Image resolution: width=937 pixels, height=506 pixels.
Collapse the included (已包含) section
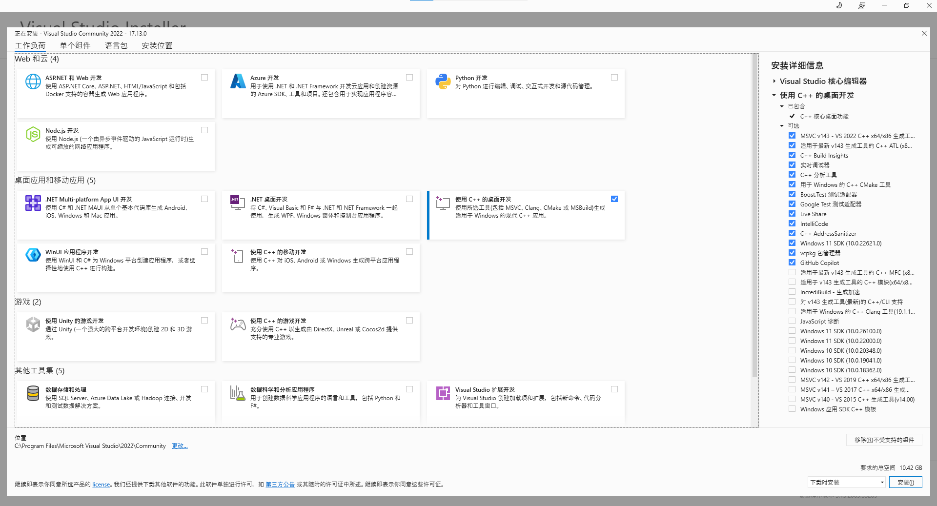click(782, 106)
